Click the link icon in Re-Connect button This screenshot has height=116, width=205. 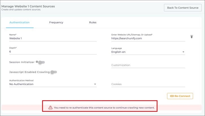point(172,96)
